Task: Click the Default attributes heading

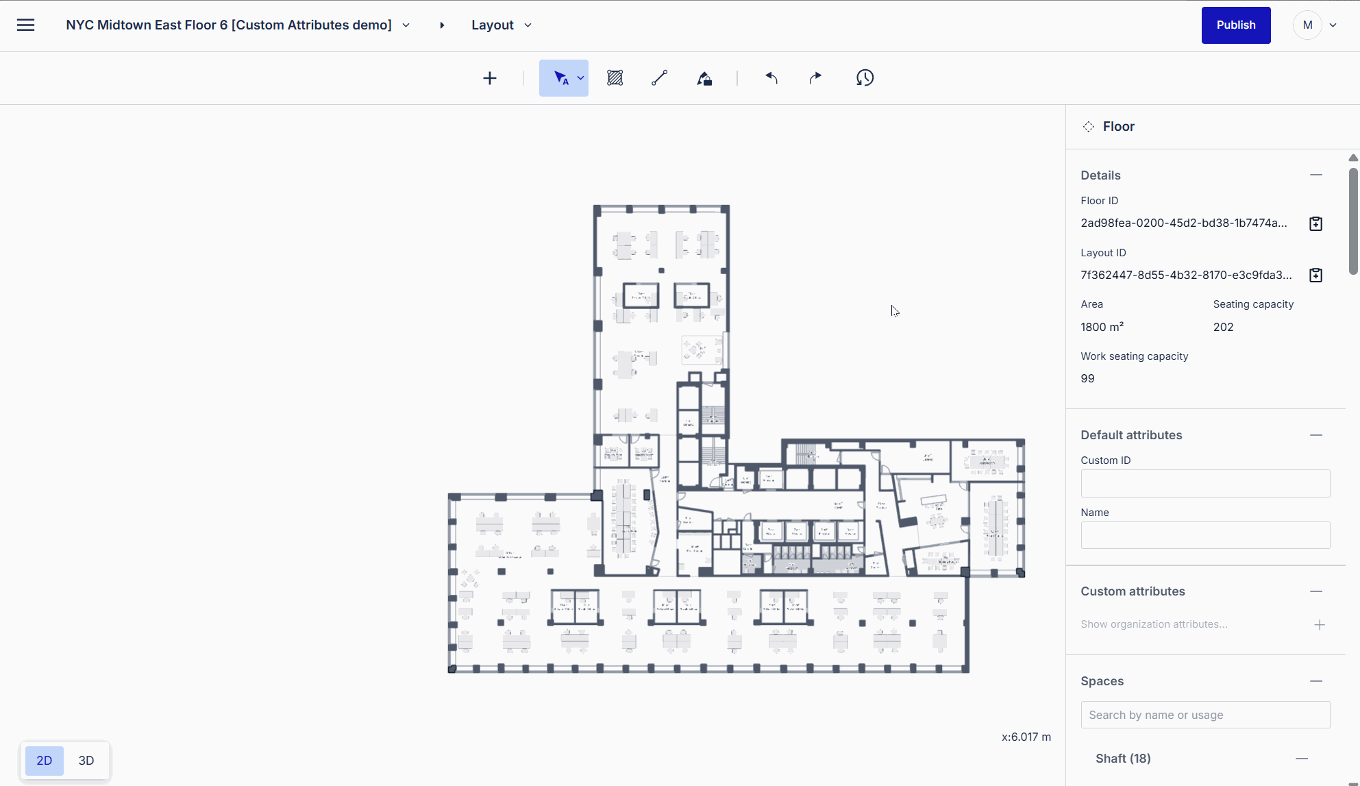Action: pyautogui.click(x=1131, y=435)
